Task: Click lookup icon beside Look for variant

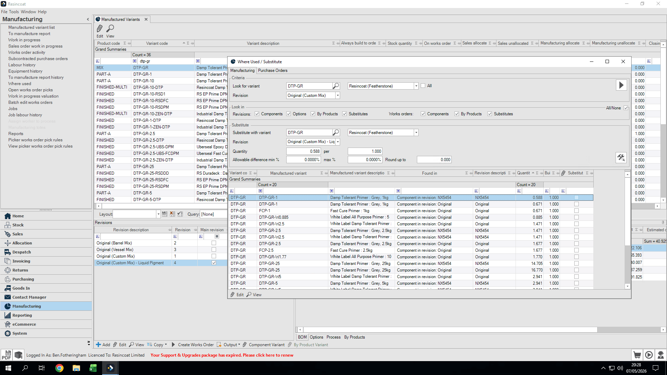Action: [336, 86]
